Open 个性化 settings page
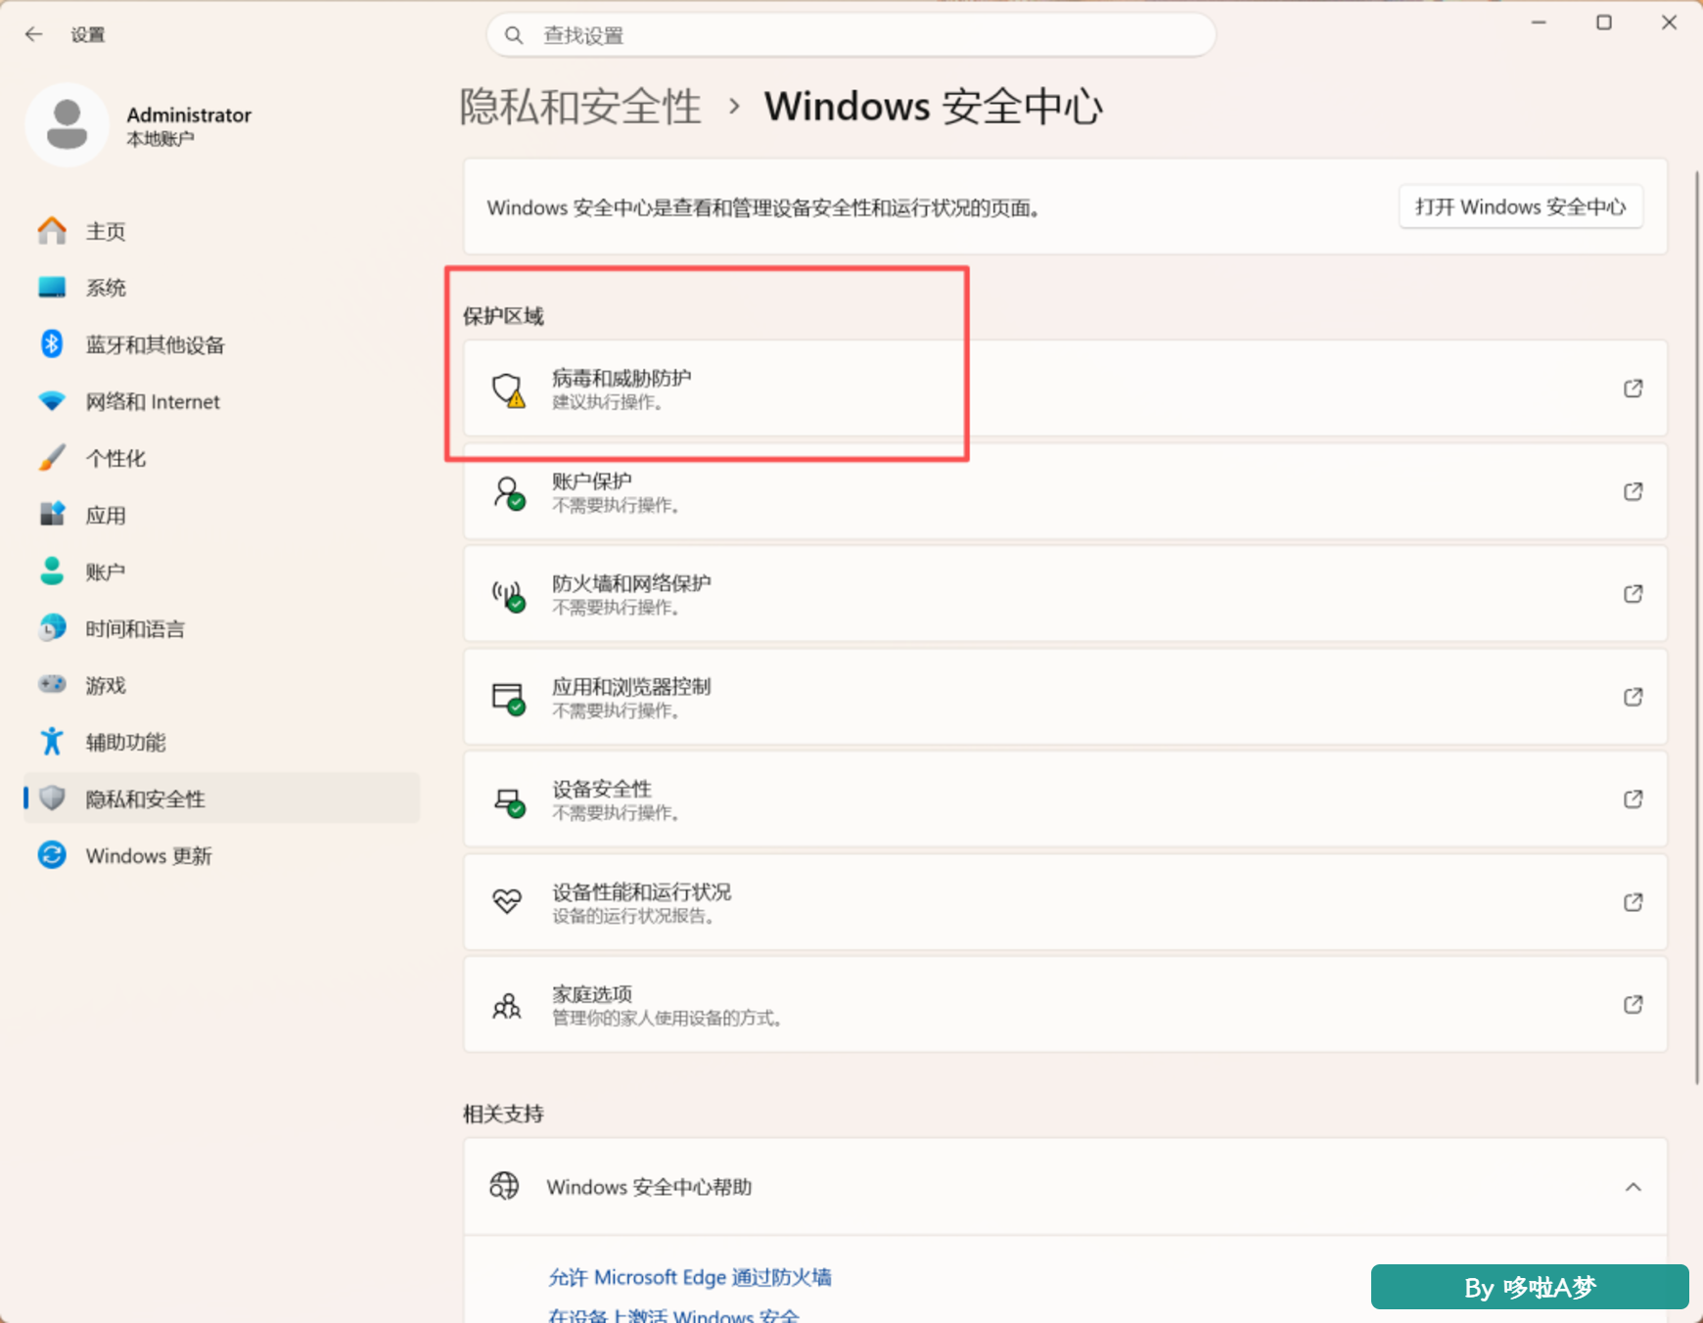Viewport: 1703px width, 1323px height. point(222,458)
